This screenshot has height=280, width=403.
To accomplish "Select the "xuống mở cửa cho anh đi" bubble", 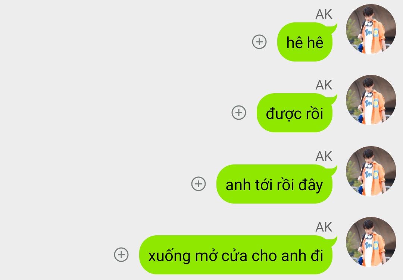I will (x=236, y=255).
